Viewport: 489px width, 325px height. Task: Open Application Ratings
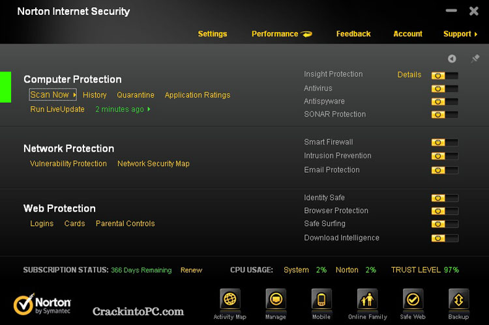[x=198, y=95]
